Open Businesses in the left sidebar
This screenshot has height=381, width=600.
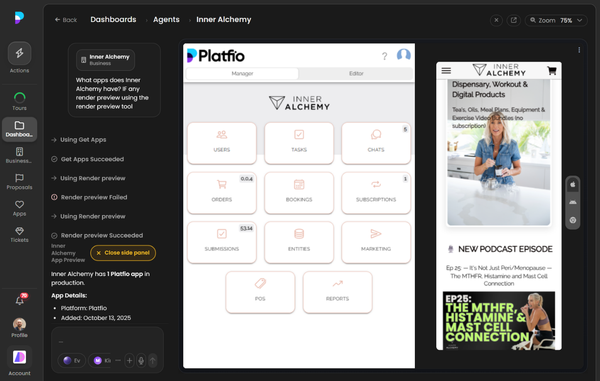pos(20,155)
